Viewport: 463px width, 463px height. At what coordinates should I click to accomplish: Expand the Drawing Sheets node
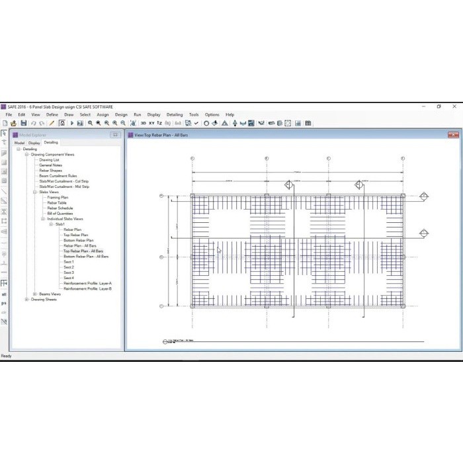click(26, 300)
